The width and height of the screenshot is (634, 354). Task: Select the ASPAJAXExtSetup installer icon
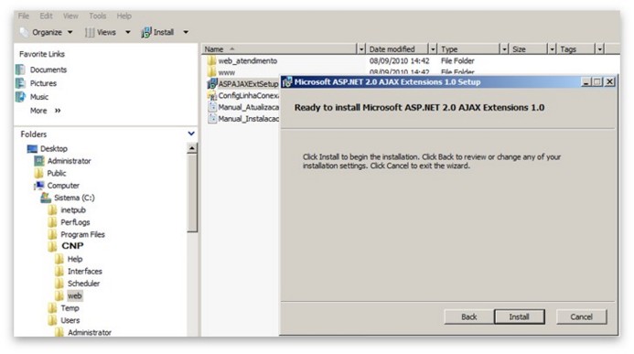click(212, 84)
